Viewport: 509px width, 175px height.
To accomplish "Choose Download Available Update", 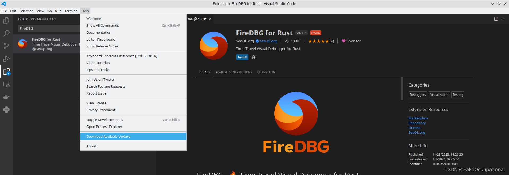I will pyautogui.click(x=133, y=136).
